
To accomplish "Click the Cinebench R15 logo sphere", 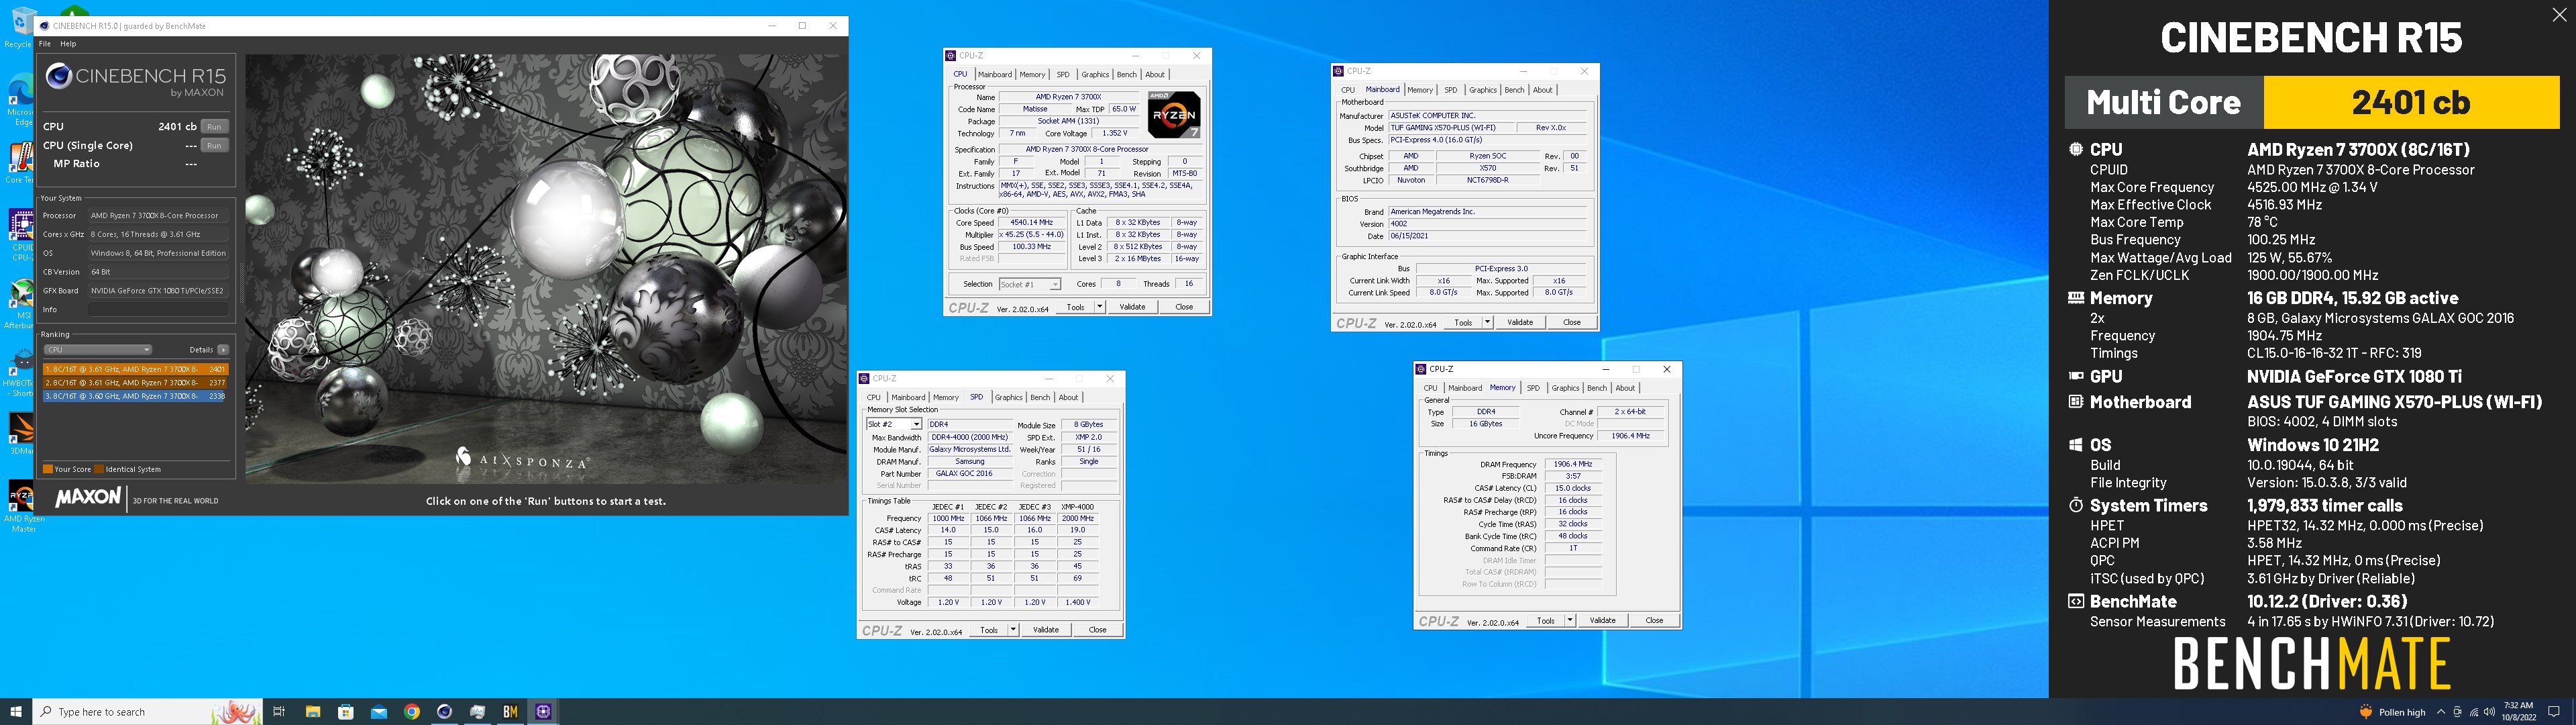I will 59,76.
